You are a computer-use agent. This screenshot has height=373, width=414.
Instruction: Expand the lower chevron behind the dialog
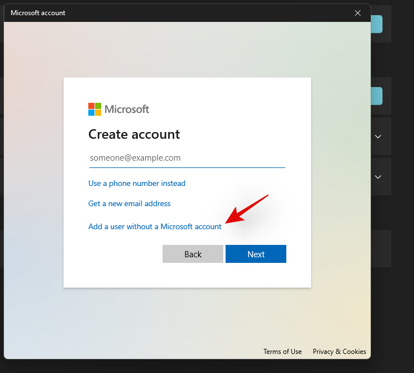[379, 176]
